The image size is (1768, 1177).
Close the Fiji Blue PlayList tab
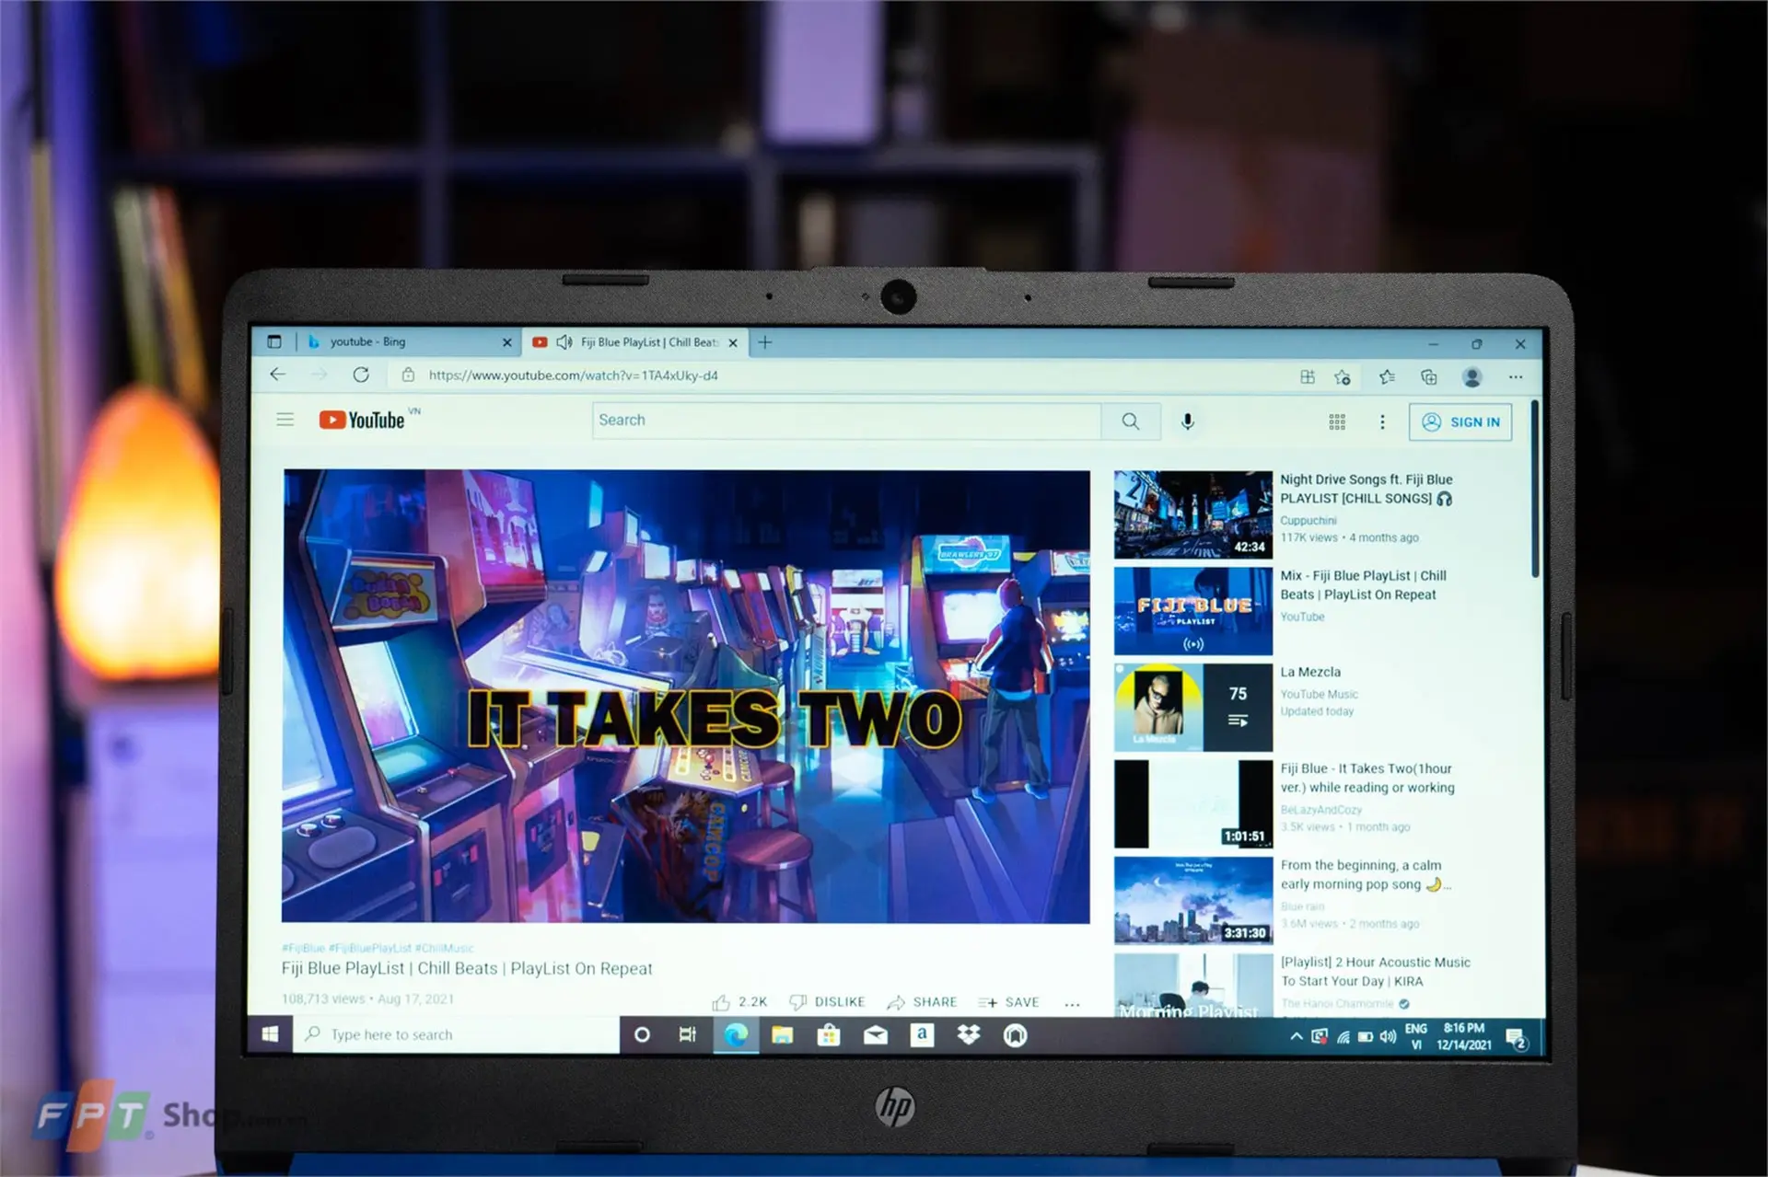(733, 342)
